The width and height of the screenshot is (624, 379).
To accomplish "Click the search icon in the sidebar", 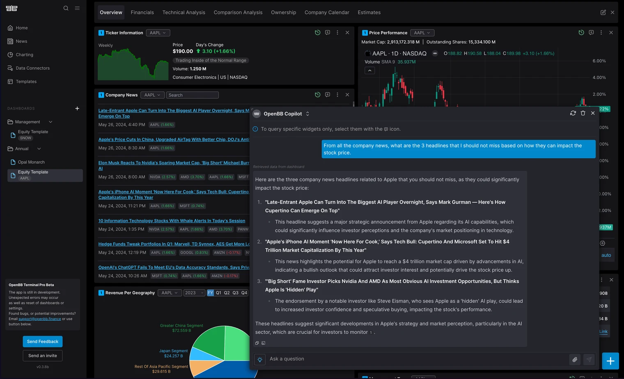I will 66,8.
